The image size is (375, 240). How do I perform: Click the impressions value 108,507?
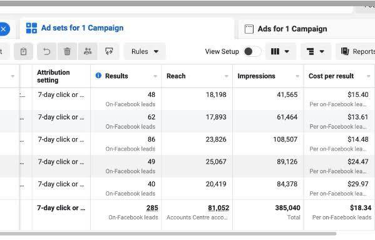click(x=285, y=139)
